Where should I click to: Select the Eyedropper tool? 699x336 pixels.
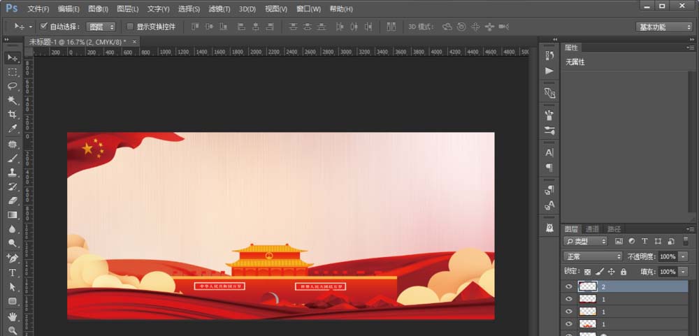click(13, 129)
